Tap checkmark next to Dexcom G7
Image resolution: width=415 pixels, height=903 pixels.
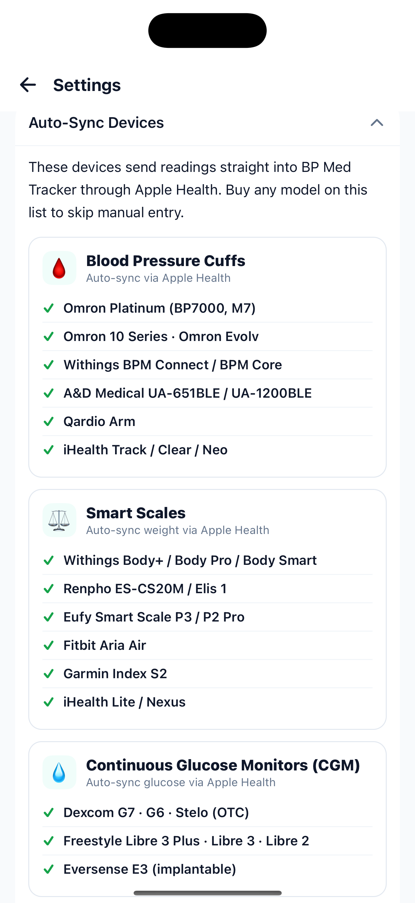(x=49, y=813)
